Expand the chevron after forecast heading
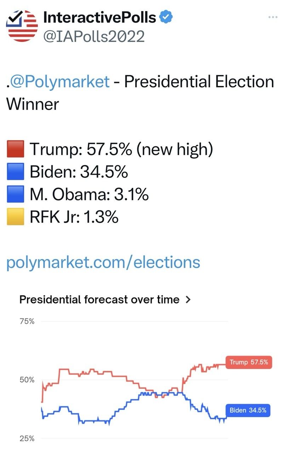Screen dimensions: 285x453 [x=188, y=300]
